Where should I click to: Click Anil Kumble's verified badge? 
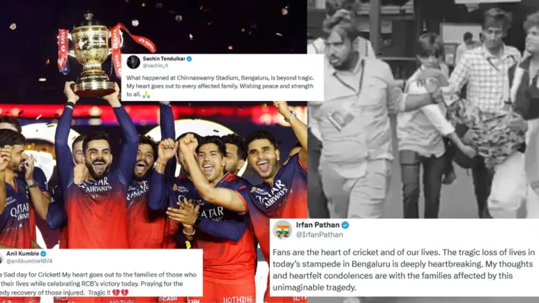click(x=43, y=254)
